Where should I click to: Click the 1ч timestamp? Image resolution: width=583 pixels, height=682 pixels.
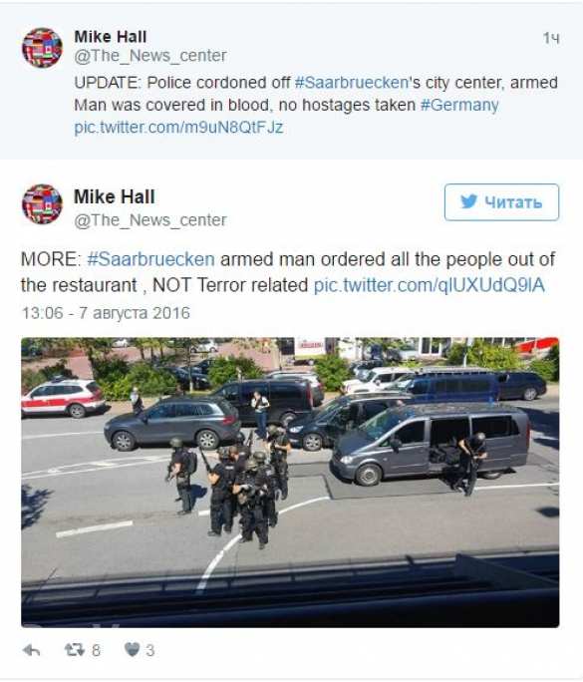coord(551,38)
